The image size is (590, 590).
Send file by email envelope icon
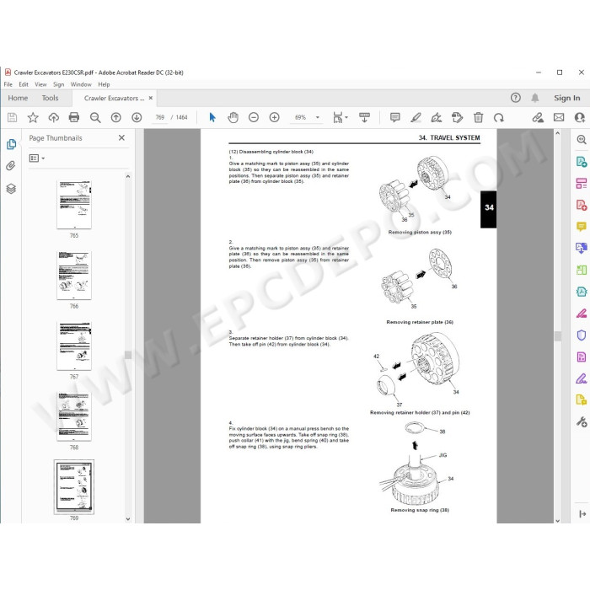[x=559, y=118]
